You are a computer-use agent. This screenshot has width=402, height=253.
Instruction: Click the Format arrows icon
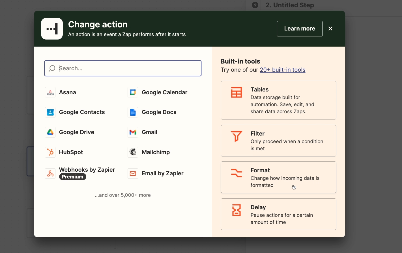point(237,173)
